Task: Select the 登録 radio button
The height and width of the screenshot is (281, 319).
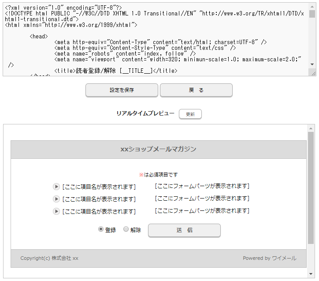Action: click(101, 229)
